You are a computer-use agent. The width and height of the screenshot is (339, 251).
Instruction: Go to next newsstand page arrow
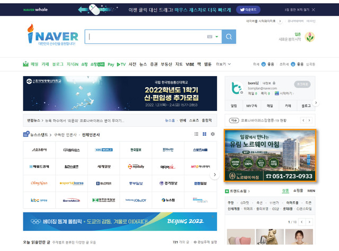(215, 175)
